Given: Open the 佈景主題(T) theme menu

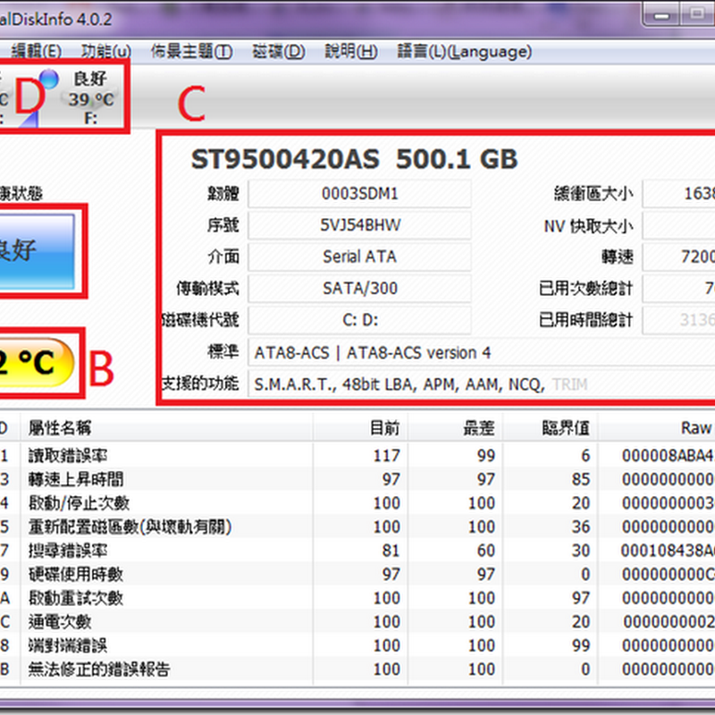Looking at the screenshot, I should pos(191,52).
